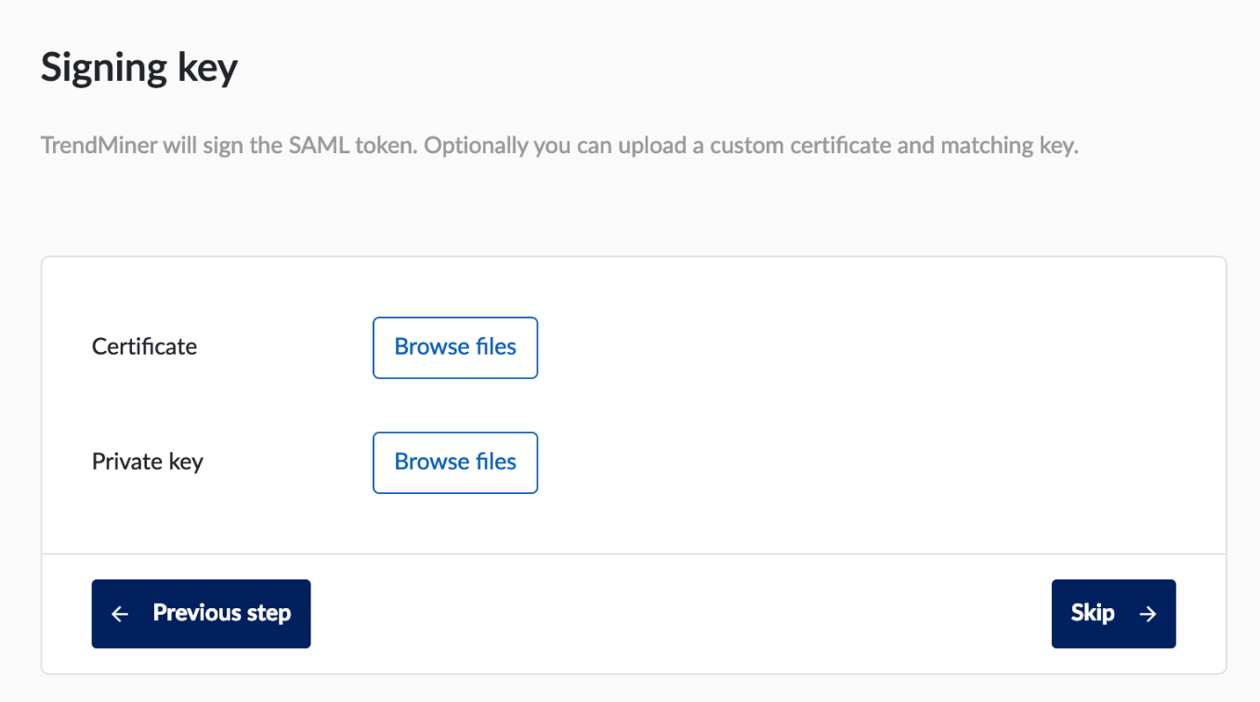The width and height of the screenshot is (1260, 702).
Task: Select the 'Signing key' page heading
Action: pyautogui.click(x=138, y=66)
